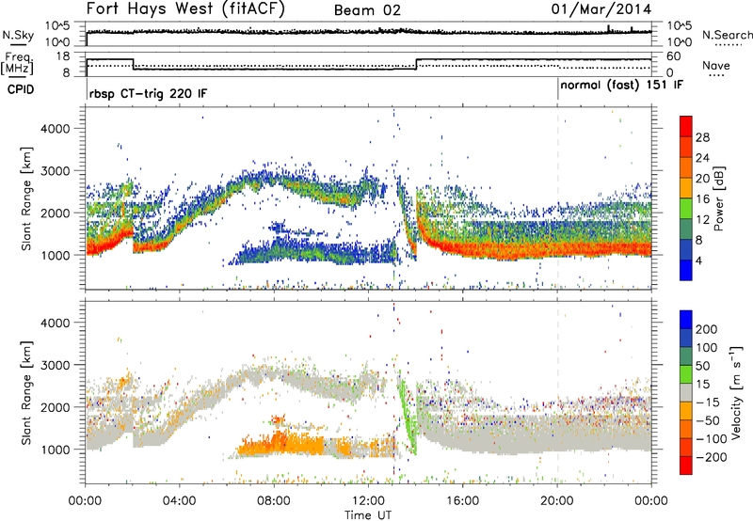Select the 'Freq. [MHz]' axis label

[x=17, y=63]
